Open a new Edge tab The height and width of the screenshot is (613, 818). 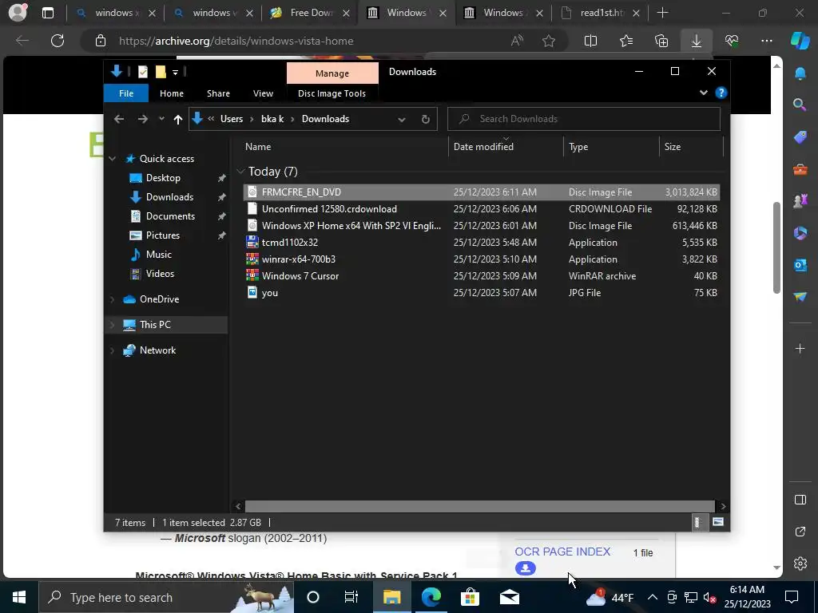[662, 13]
